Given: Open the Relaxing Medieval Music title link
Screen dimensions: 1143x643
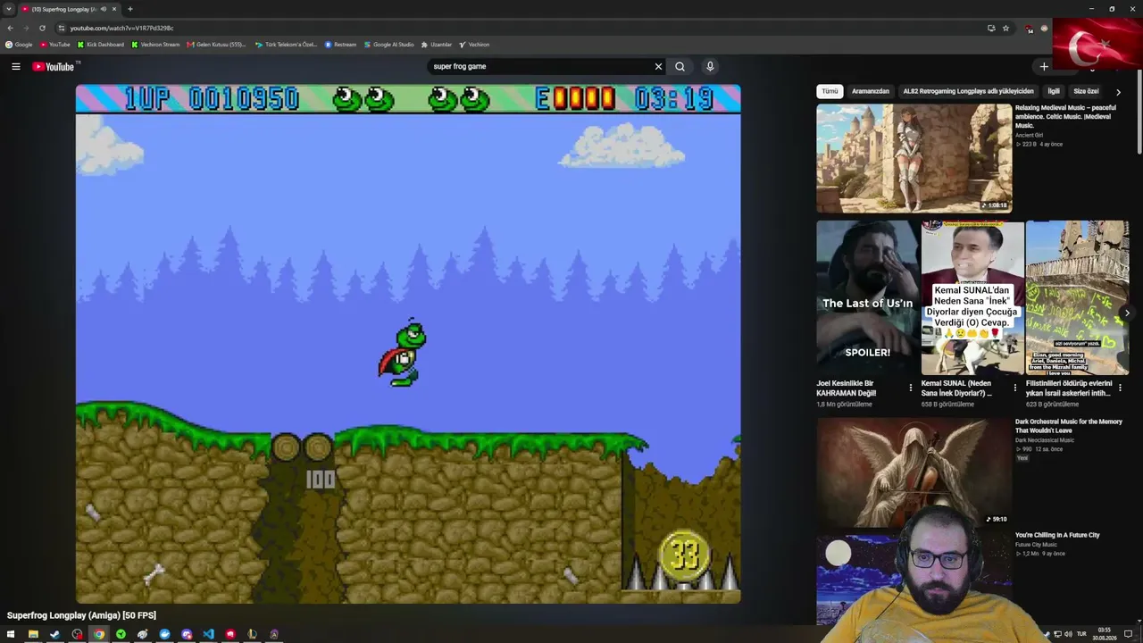Looking at the screenshot, I should [1066, 117].
